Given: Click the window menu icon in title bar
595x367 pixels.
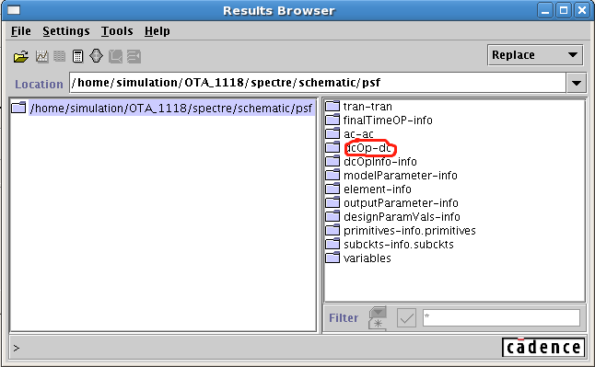Looking at the screenshot, I should point(14,10).
